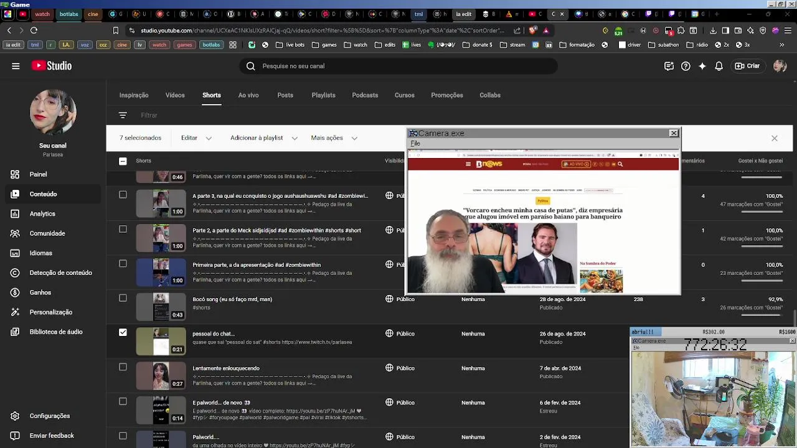Open the help question mark icon
Image resolution: width=797 pixels, height=448 pixels.
click(x=686, y=66)
